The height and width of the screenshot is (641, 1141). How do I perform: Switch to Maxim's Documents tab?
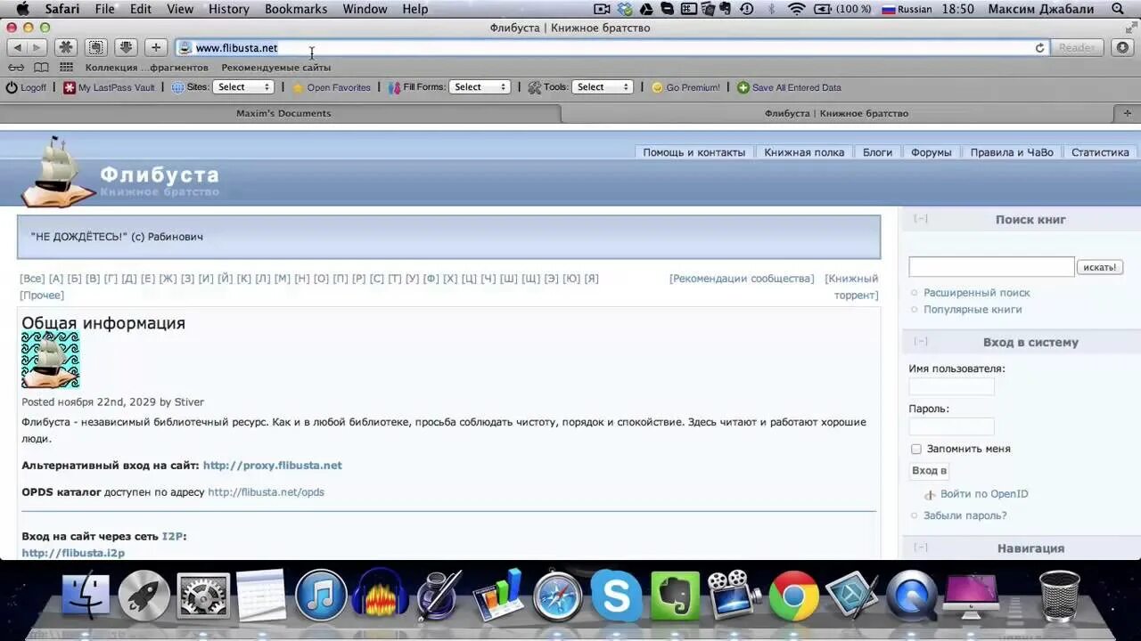[283, 113]
